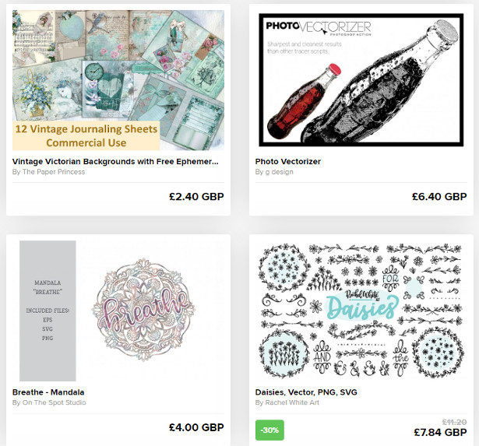Open the Vintage Victorian Backgrounds product image
Viewport: 479px width, 446px height.
click(118, 80)
